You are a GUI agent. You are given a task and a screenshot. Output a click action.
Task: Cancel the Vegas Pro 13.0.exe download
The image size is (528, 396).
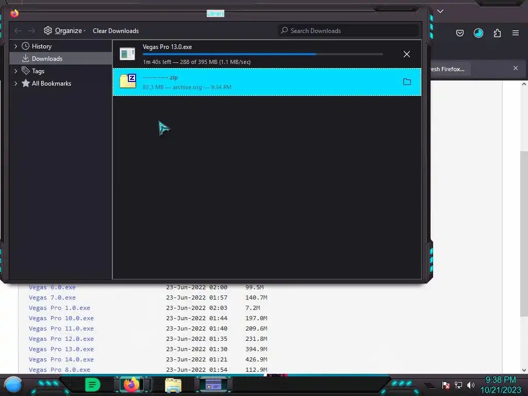(x=407, y=54)
